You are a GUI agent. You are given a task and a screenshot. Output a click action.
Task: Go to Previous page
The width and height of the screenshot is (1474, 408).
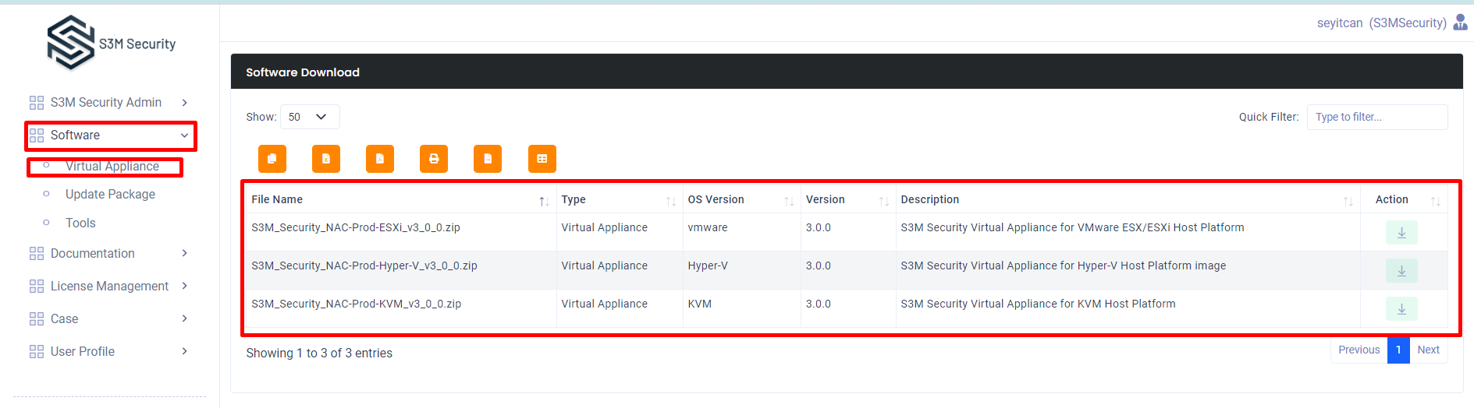point(1359,350)
